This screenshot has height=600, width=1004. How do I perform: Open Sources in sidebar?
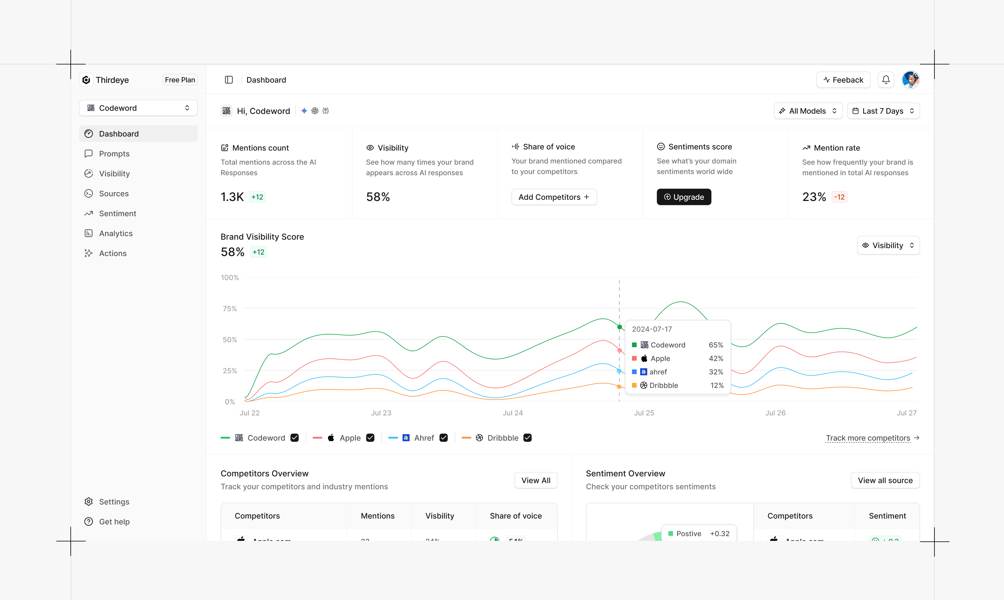point(138,193)
